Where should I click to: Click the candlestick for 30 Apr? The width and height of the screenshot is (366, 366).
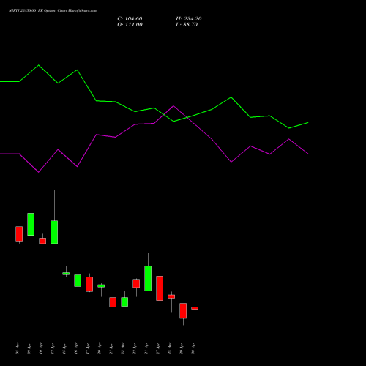point(195,308)
